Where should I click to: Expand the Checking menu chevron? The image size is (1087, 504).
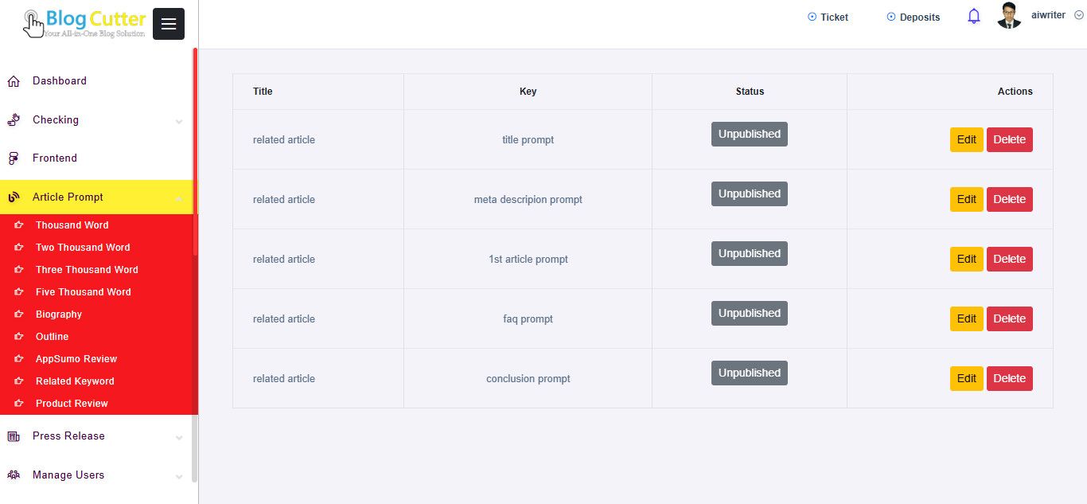click(179, 122)
